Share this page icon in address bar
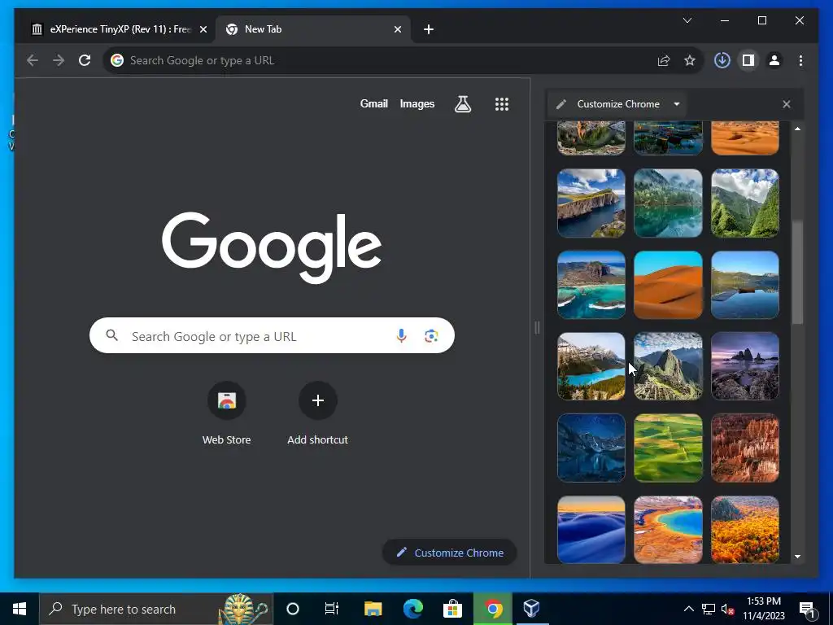The image size is (833, 625). click(664, 60)
